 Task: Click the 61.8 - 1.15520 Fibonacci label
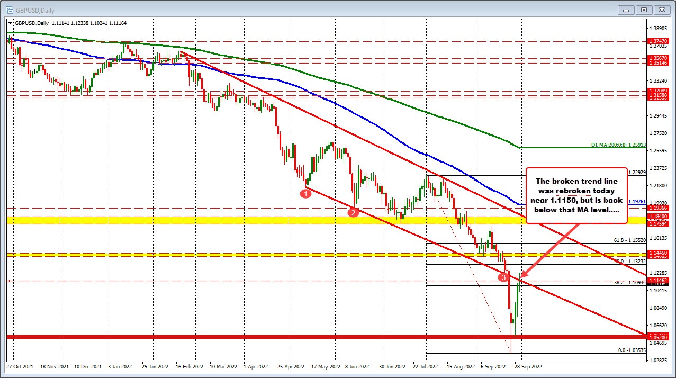coord(629,240)
